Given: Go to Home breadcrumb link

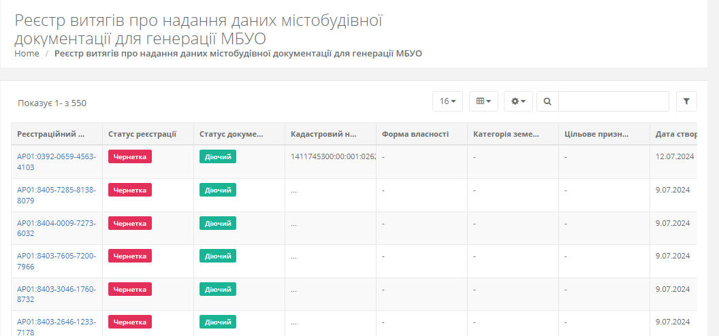Looking at the screenshot, I should pos(27,54).
